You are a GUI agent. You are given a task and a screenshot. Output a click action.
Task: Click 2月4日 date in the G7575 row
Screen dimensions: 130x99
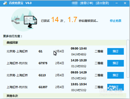tap(60, 63)
